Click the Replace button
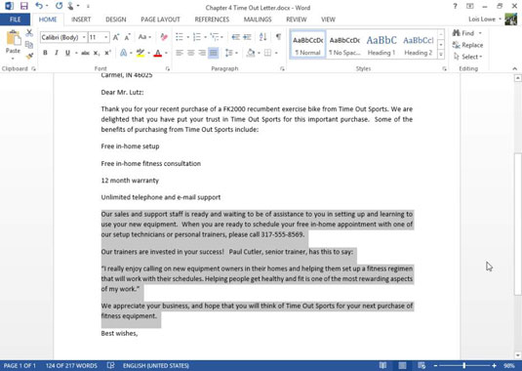Screen dimensions: 522x371 point(467,45)
